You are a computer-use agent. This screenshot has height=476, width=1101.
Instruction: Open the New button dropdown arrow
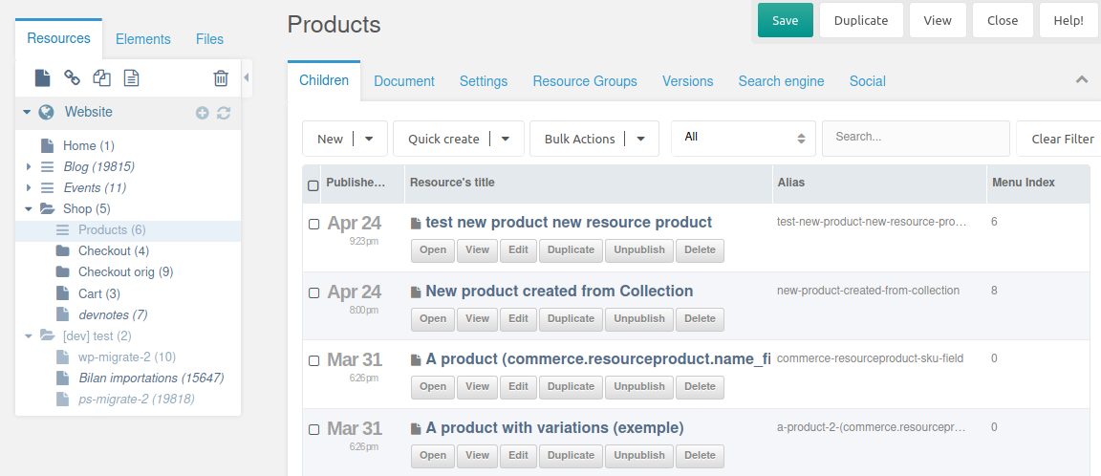369,139
